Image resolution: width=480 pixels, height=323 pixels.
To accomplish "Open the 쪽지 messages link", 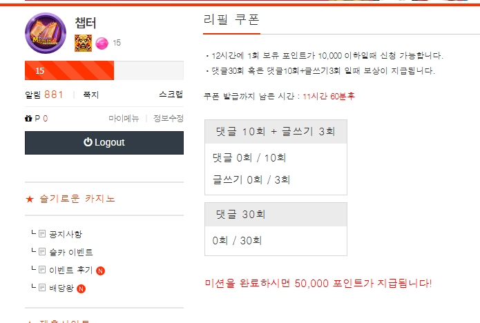I will click(91, 95).
